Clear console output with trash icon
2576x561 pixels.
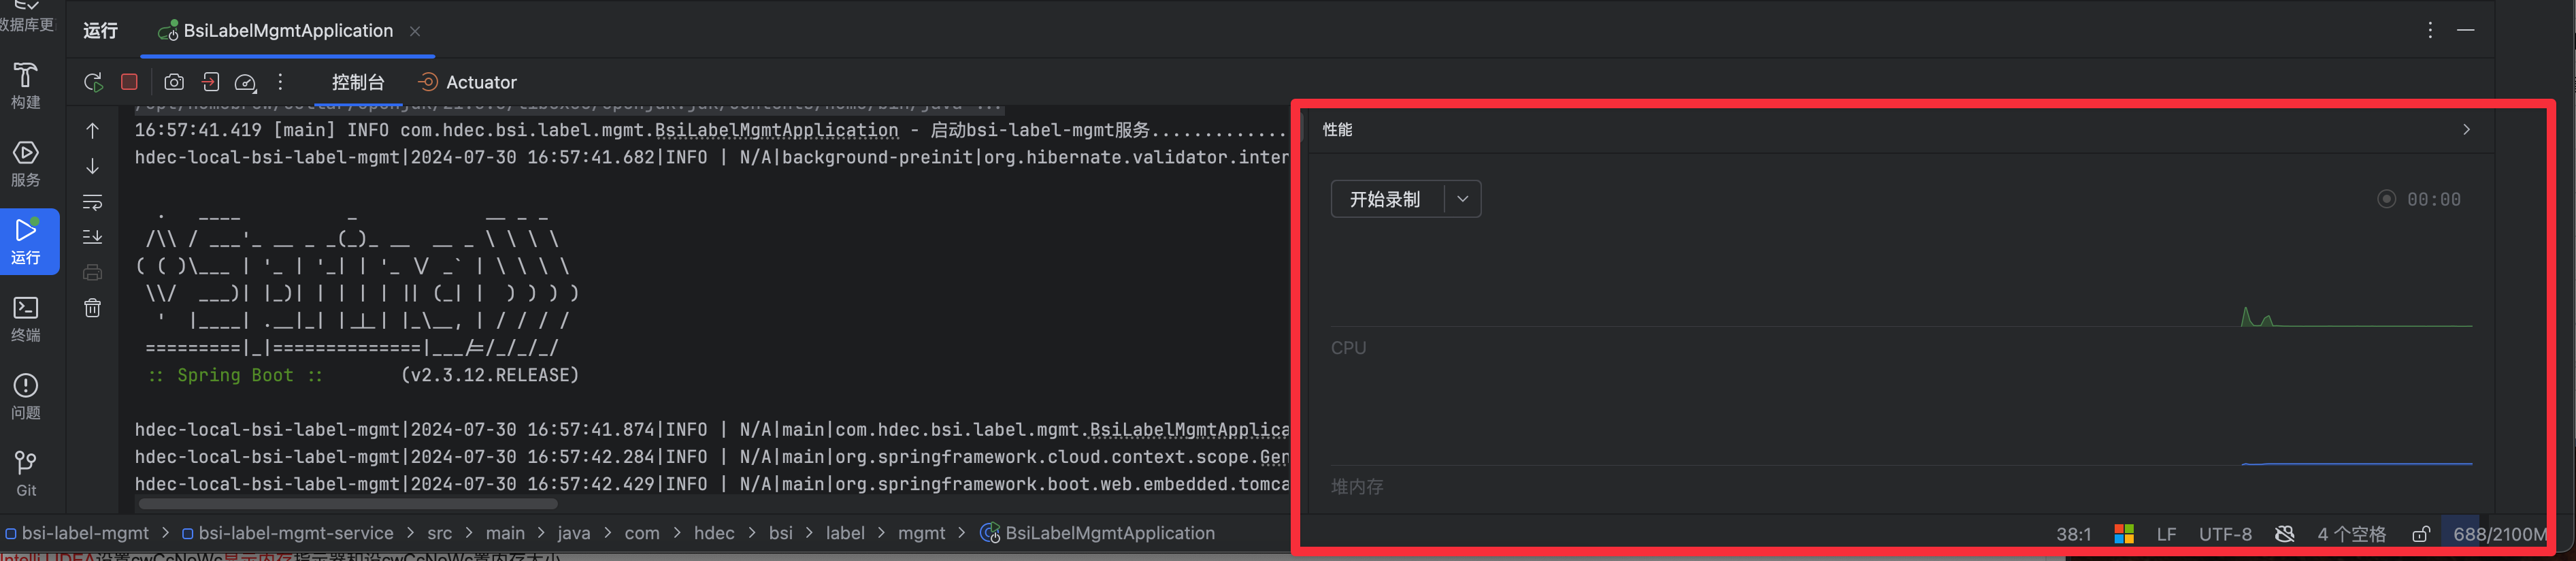point(92,308)
